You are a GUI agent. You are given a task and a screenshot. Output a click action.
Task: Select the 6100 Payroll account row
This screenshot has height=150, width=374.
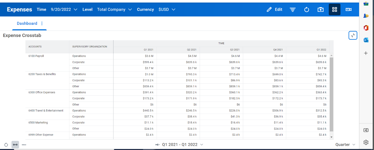36,56
